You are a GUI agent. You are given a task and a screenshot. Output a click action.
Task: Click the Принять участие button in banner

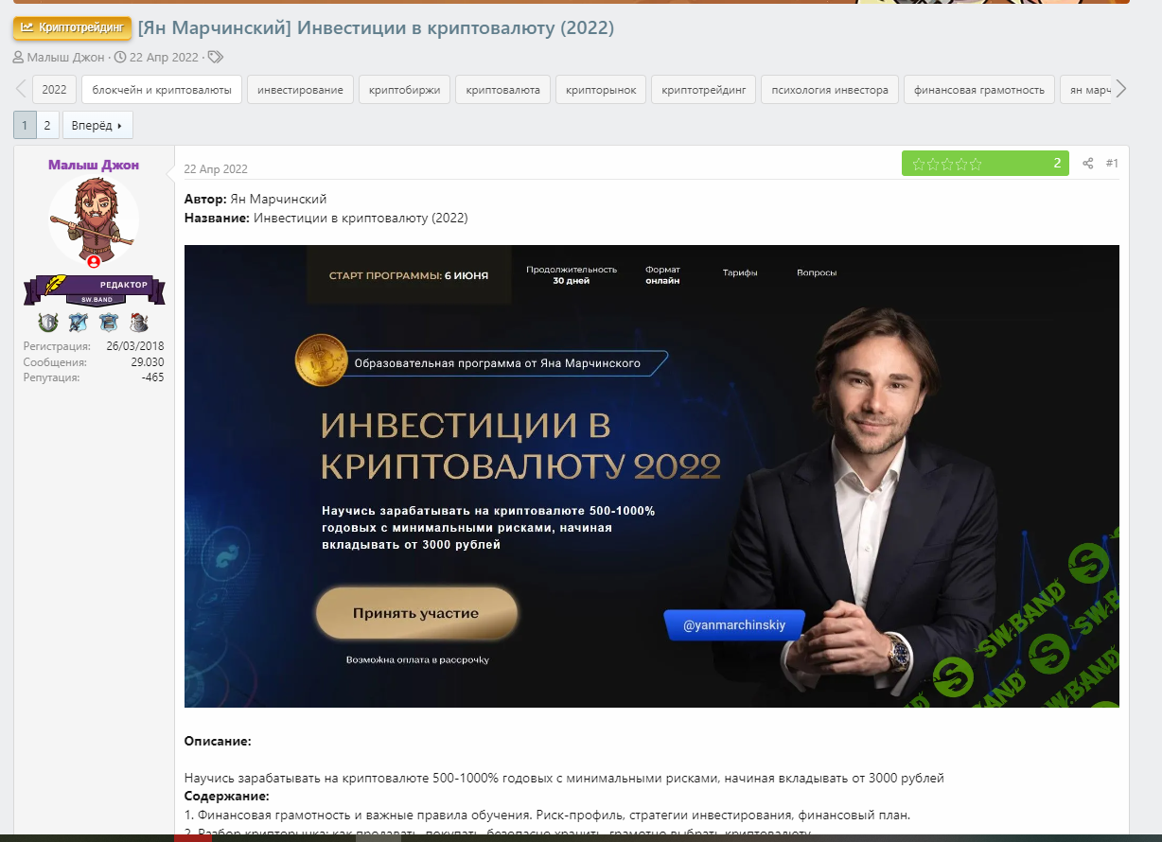click(x=416, y=613)
